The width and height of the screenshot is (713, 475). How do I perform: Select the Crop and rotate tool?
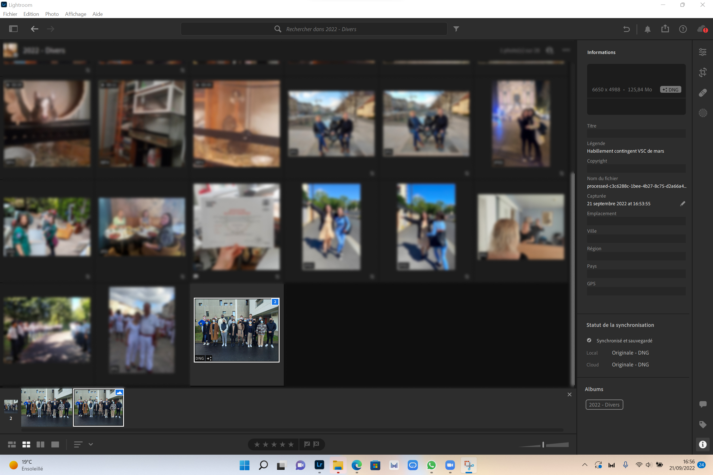click(703, 72)
